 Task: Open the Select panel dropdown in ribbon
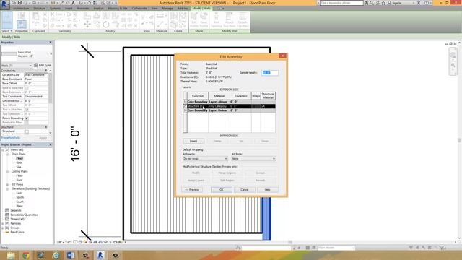[x=7, y=31]
